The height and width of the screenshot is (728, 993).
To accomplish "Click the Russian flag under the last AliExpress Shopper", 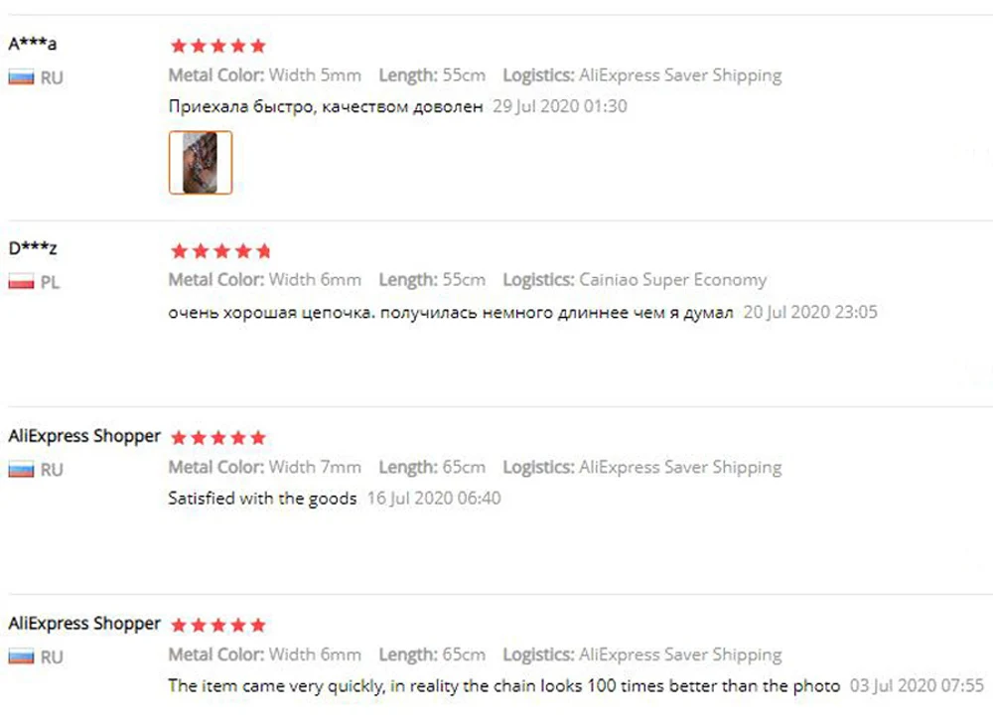I will [x=21, y=657].
